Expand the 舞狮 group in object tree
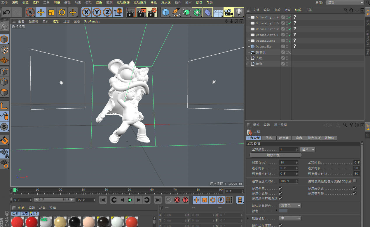370x227 pixels. pyautogui.click(x=248, y=64)
